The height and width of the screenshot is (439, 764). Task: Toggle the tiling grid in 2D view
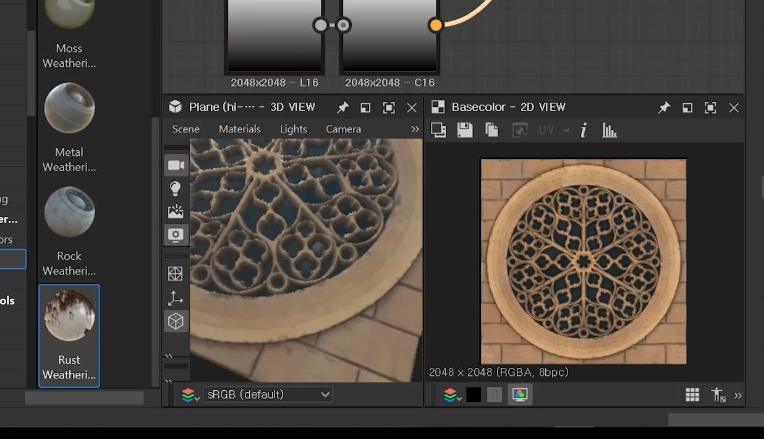(692, 395)
